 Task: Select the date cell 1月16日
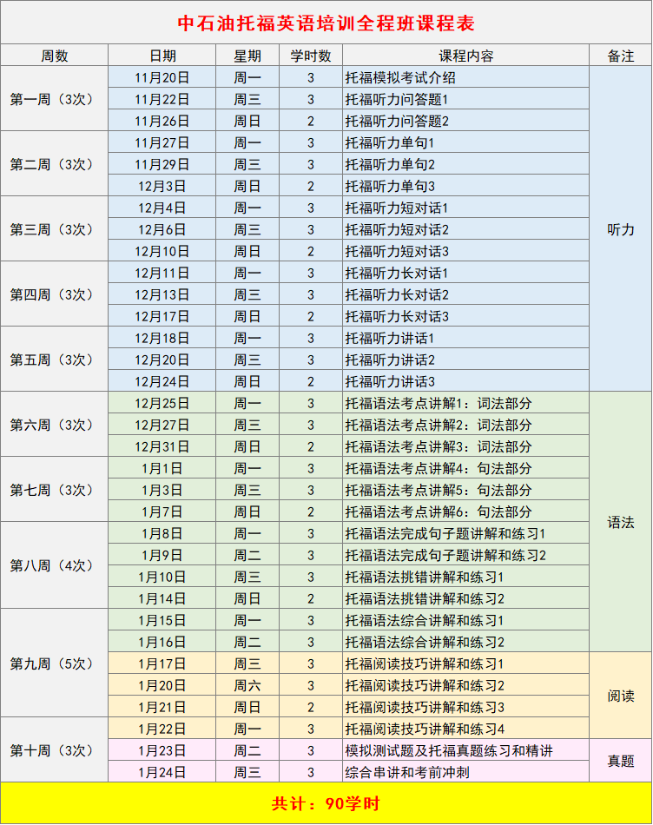point(162,642)
